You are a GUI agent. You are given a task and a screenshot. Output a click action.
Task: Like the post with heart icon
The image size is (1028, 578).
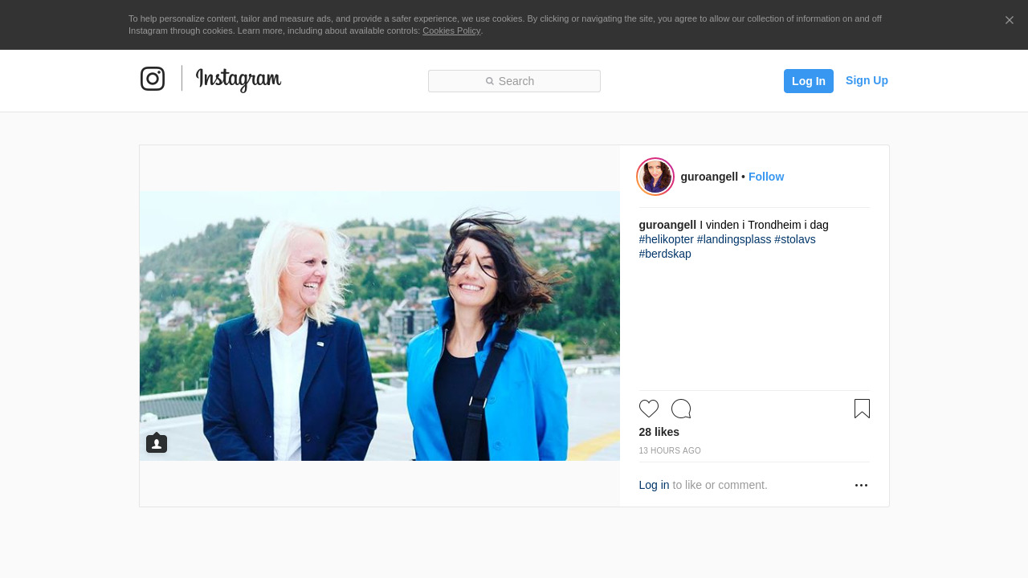(x=649, y=409)
